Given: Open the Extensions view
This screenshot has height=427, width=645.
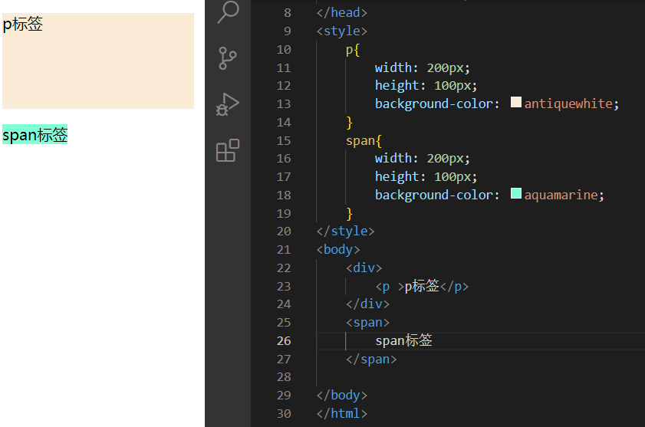Looking at the screenshot, I should click(228, 150).
